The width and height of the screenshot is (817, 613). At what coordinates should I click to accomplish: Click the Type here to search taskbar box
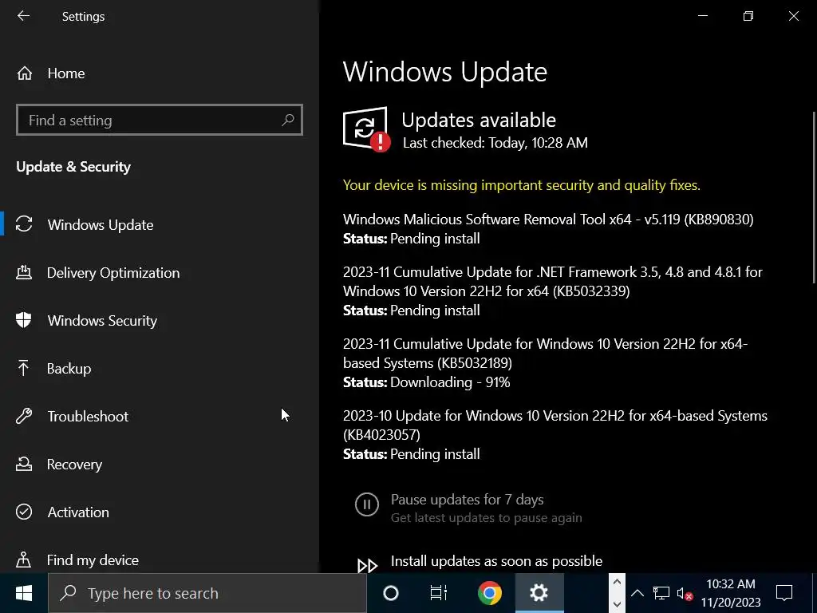coord(207,593)
